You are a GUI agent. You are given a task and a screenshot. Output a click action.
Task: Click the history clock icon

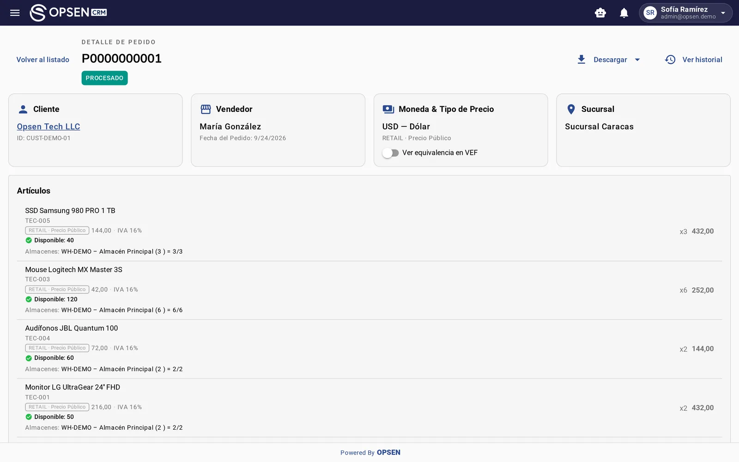coord(670,60)
